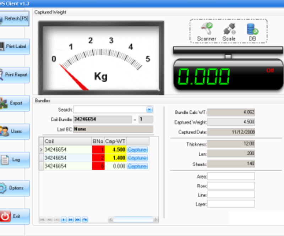Viewport: 284px width, 236px height.
Task: Click the Scanner status icon
Action: [207, 29]
